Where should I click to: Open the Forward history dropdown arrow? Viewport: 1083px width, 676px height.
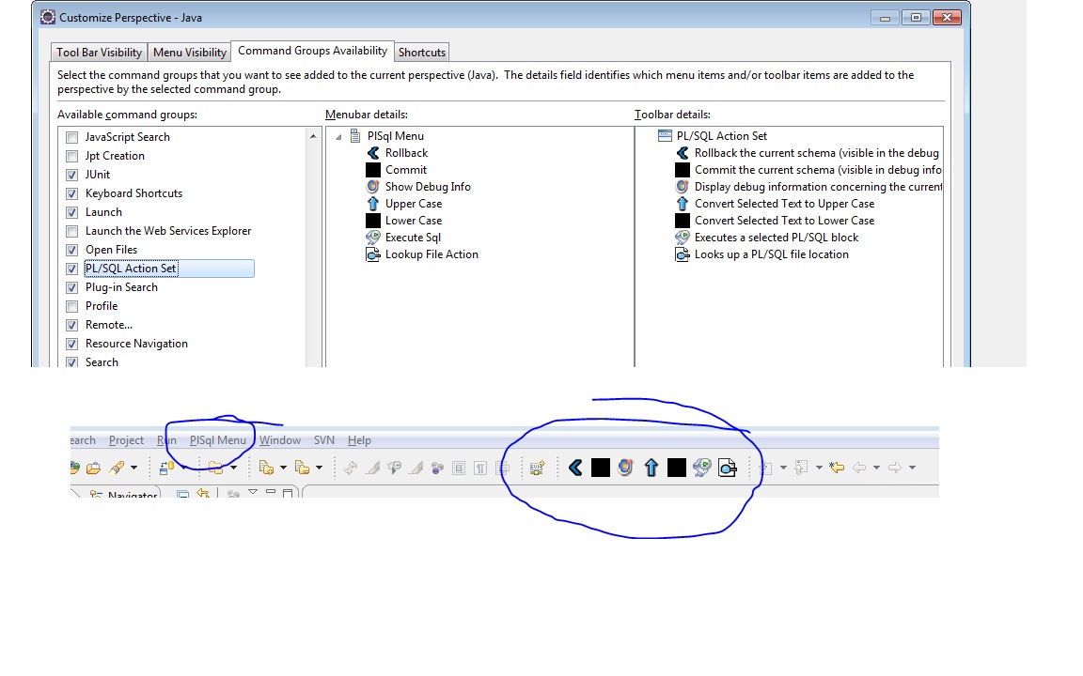(913, 468)
